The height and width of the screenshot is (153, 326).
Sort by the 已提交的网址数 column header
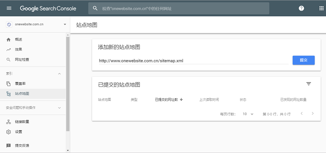click(x=166, y=100)
